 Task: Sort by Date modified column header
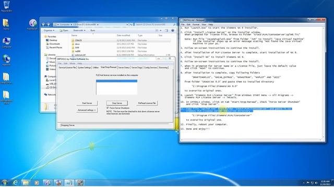point(123,35)
